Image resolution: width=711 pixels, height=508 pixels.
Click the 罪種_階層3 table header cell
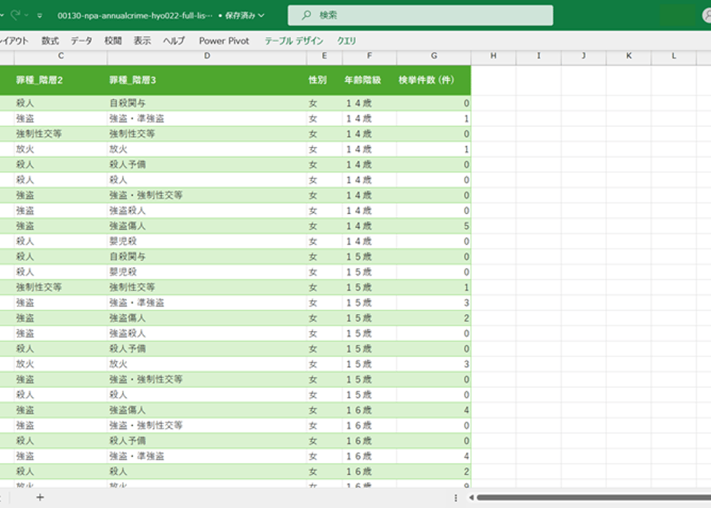[207, 80]
